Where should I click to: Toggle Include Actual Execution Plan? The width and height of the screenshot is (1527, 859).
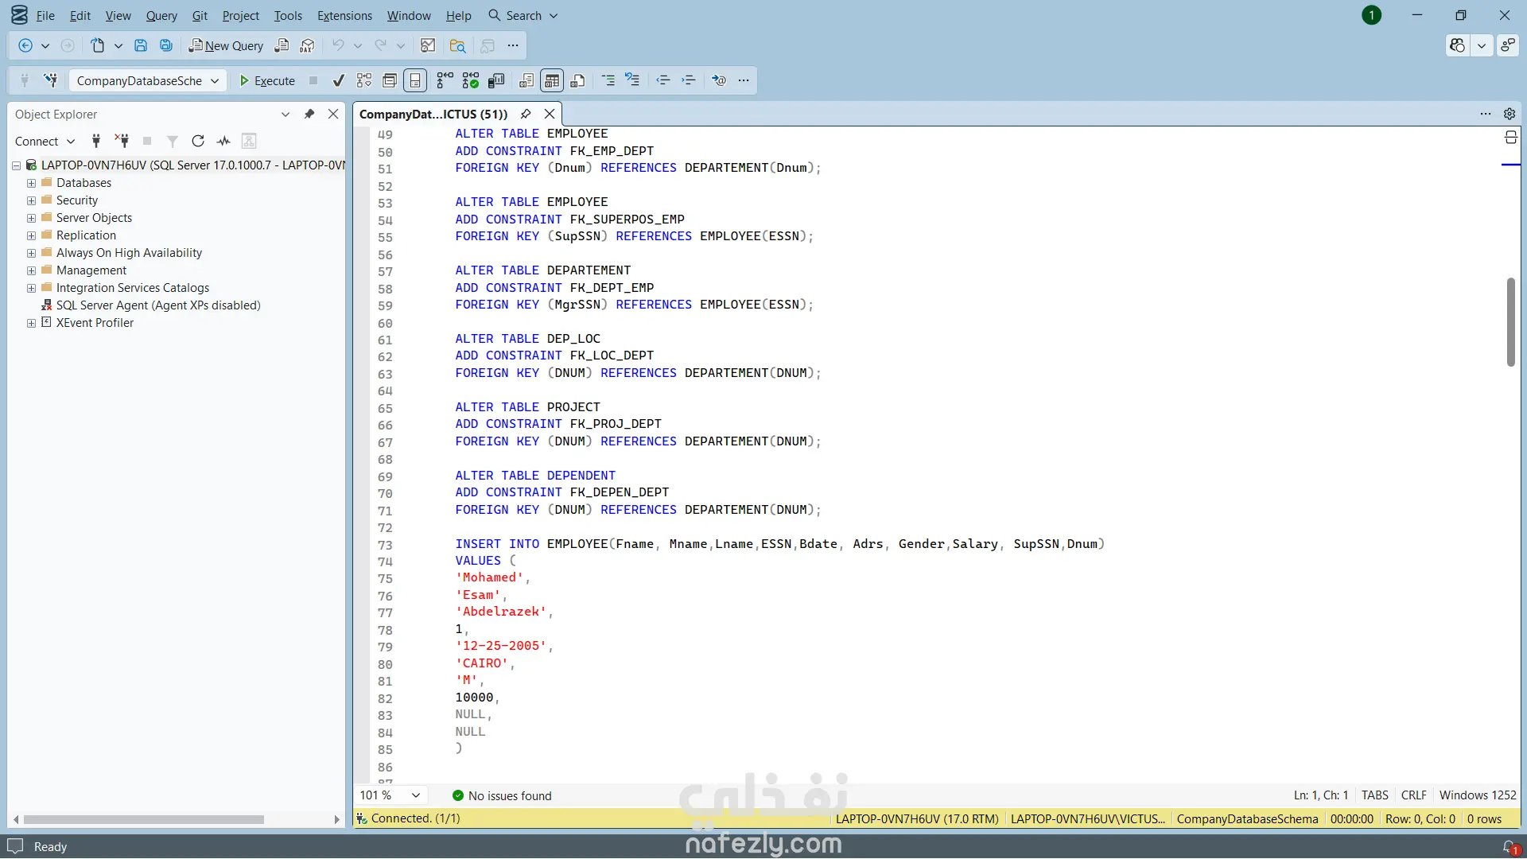pos(445,80)
